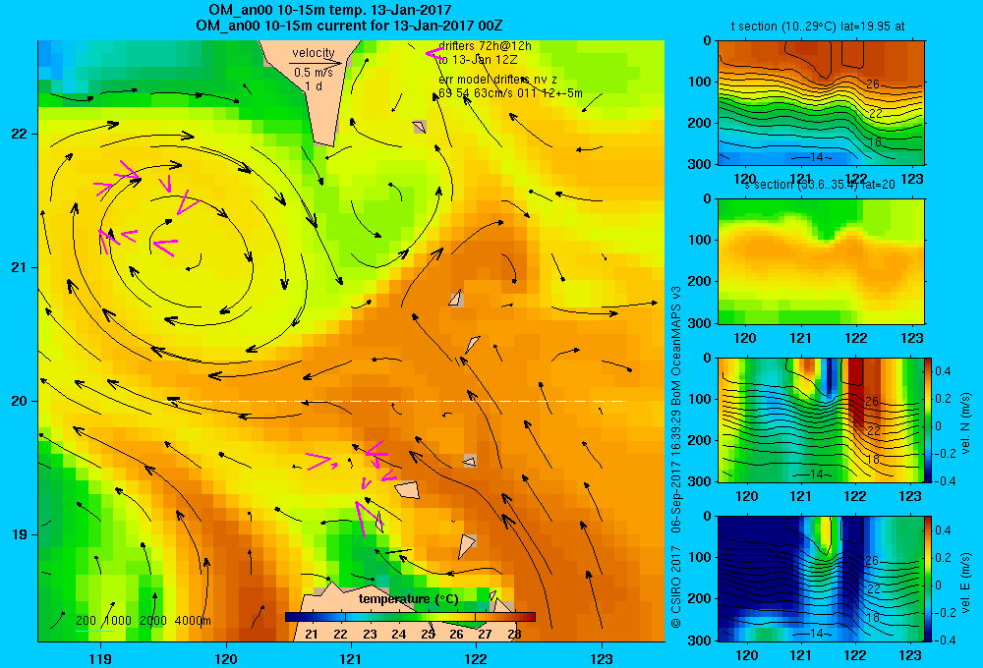
Task: Click the vel. N (m/s) color bar
Action: point(929,419)
